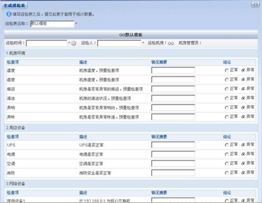Select 异常 for 清洁

(243, 99)
